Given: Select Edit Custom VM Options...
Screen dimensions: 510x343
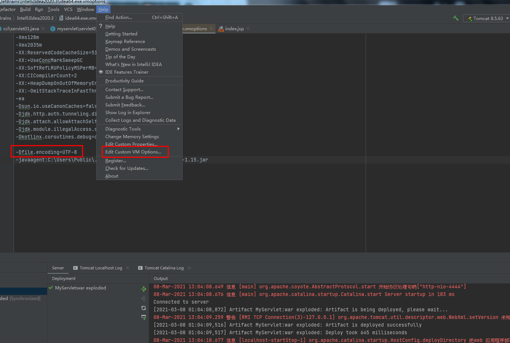Looking at the screenshot, I should point(139,152).
